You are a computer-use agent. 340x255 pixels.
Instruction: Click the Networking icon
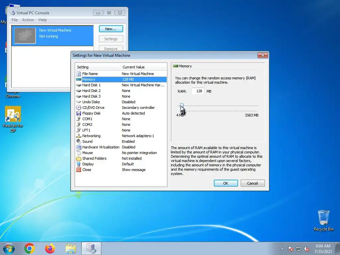coord(79,136)
